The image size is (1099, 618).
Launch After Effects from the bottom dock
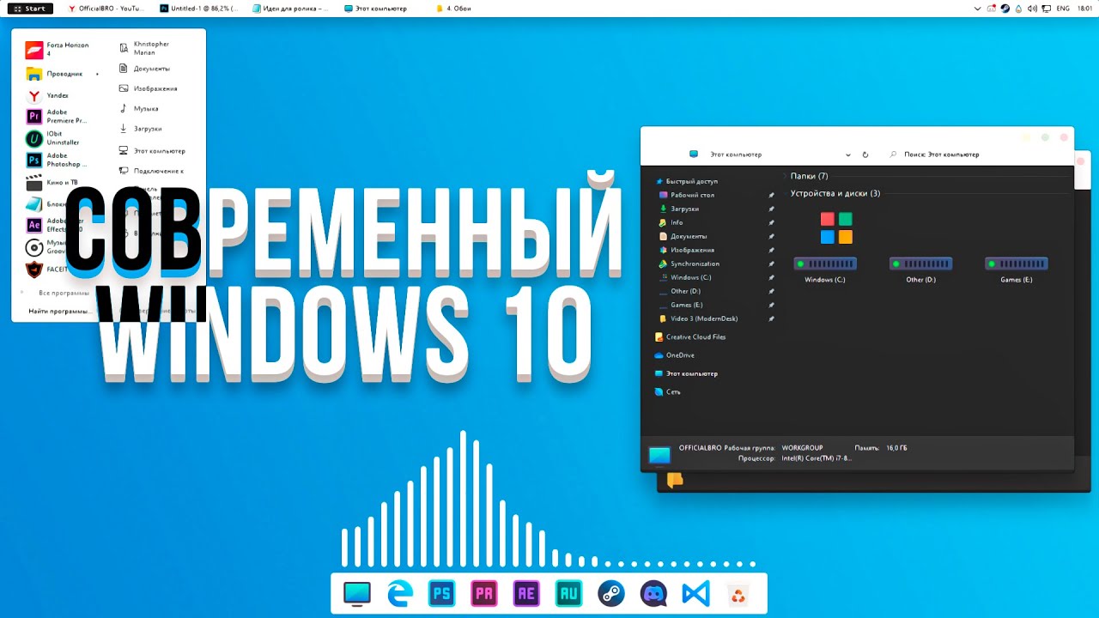[526, 593]
